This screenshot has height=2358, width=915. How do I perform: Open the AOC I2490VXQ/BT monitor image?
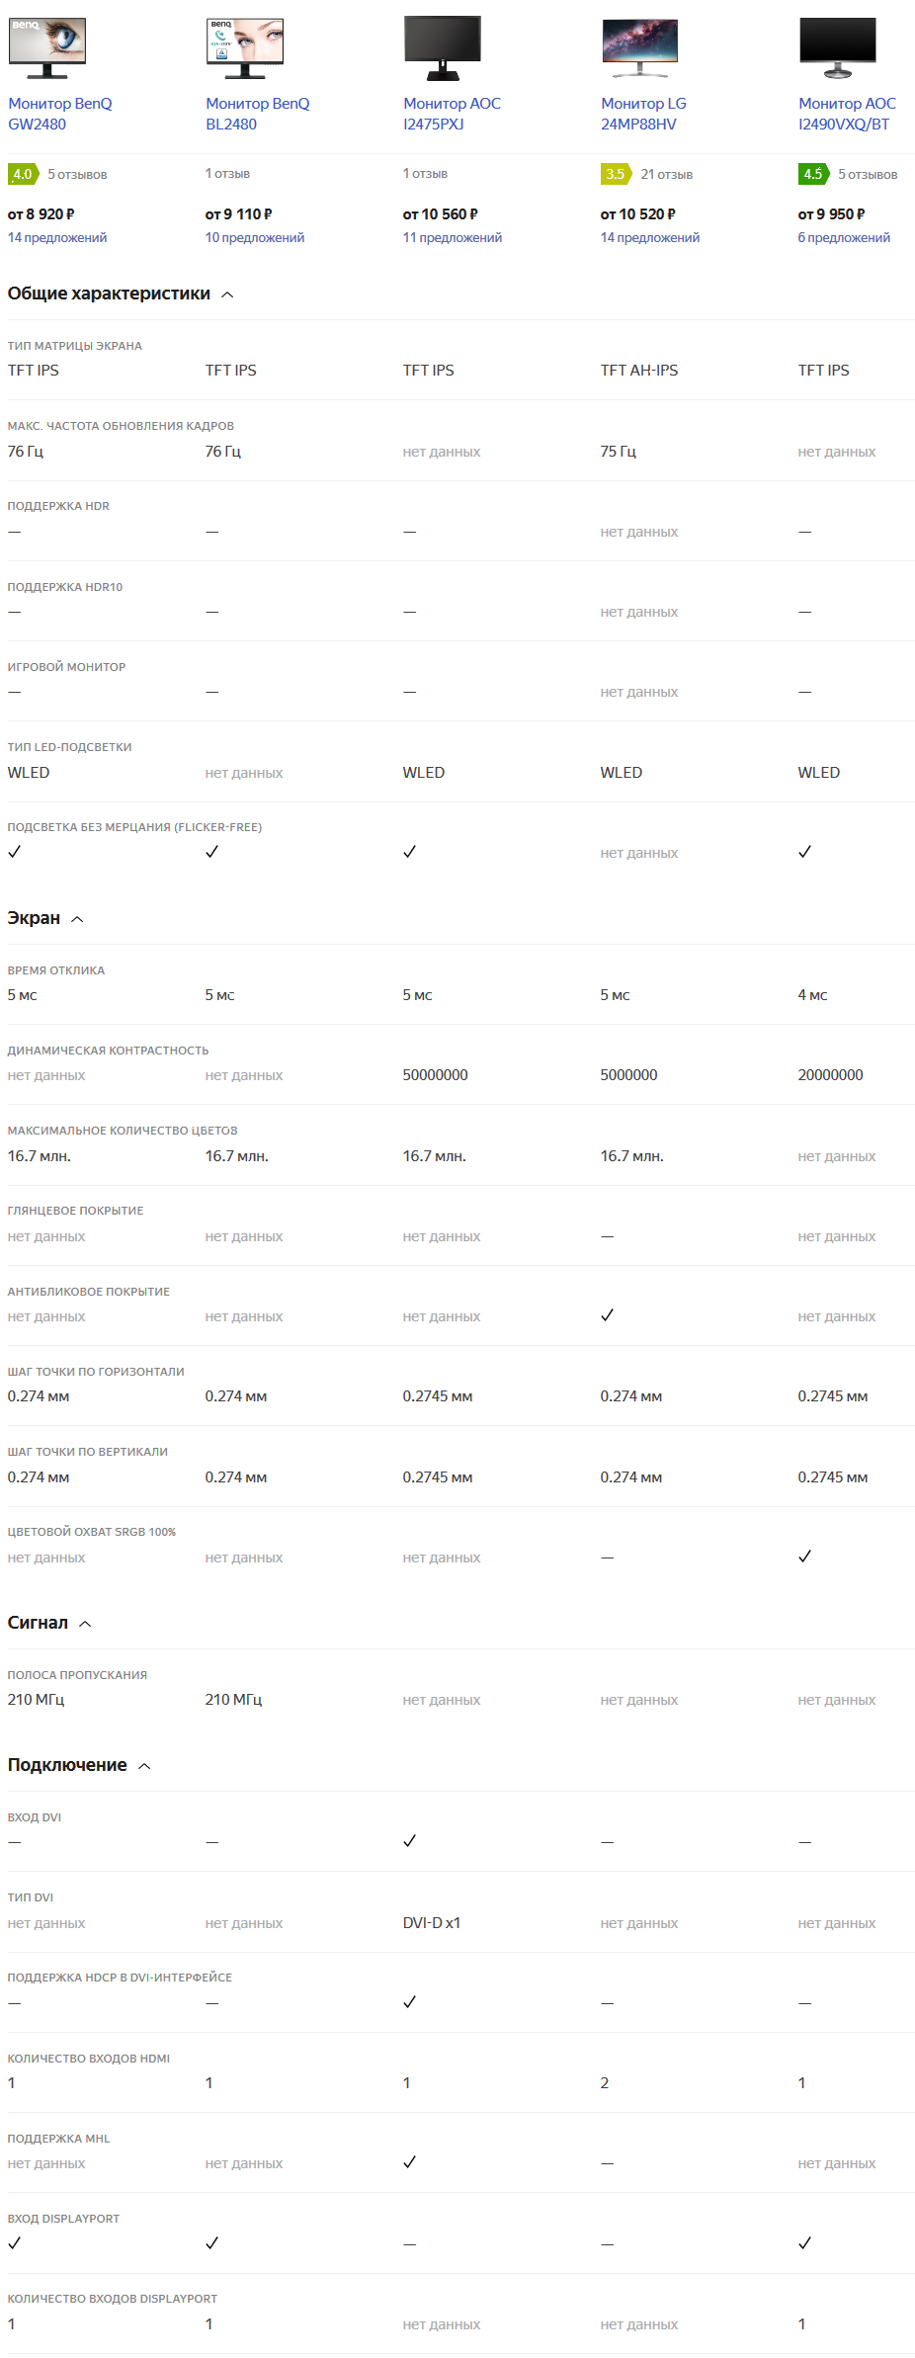coord(837,46)
